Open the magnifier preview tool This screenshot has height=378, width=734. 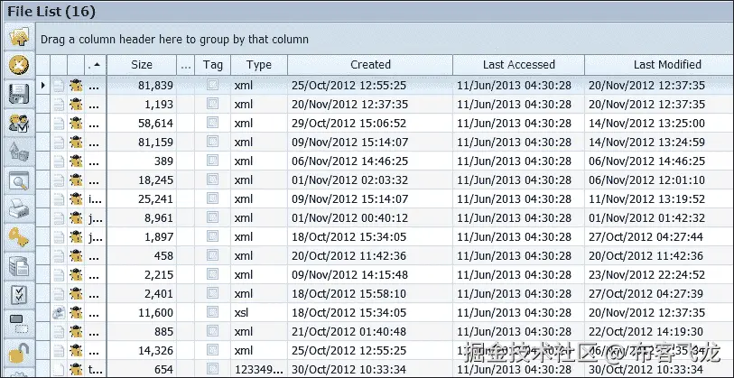[18, 181]
